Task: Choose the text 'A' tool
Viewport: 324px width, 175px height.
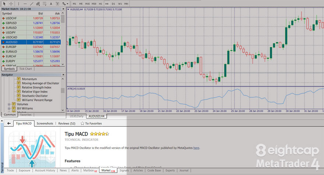Action: point(51,4)
